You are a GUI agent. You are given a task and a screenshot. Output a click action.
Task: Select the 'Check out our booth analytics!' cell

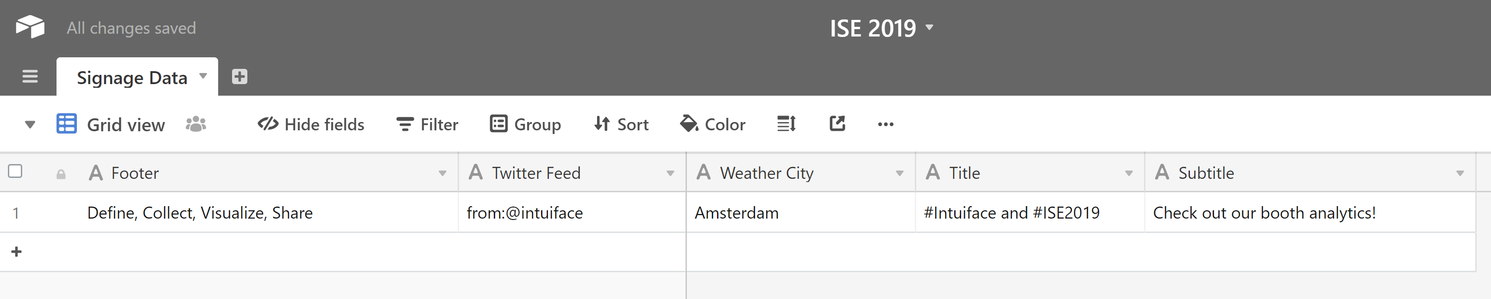coord(1310,213)
